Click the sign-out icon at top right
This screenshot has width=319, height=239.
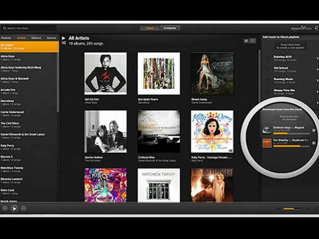(316, 28)
